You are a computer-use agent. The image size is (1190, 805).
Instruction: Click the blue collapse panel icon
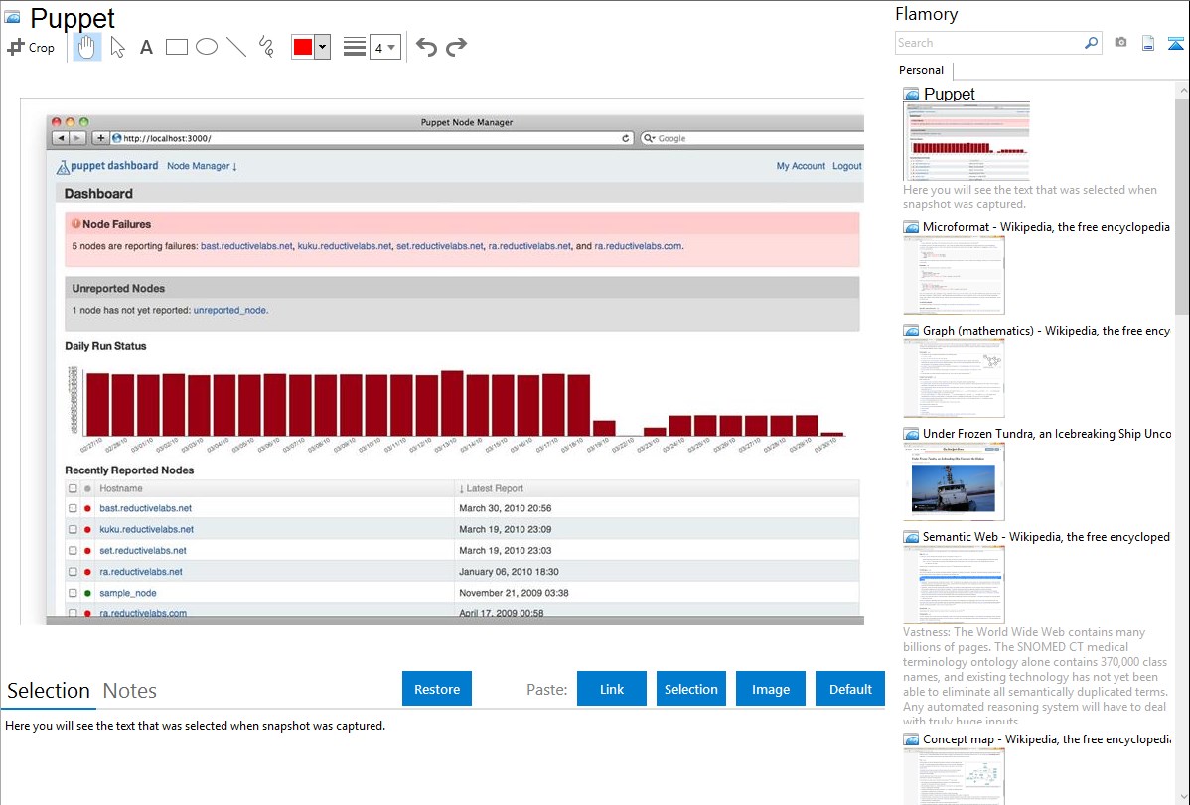[x=1175, y=43]
